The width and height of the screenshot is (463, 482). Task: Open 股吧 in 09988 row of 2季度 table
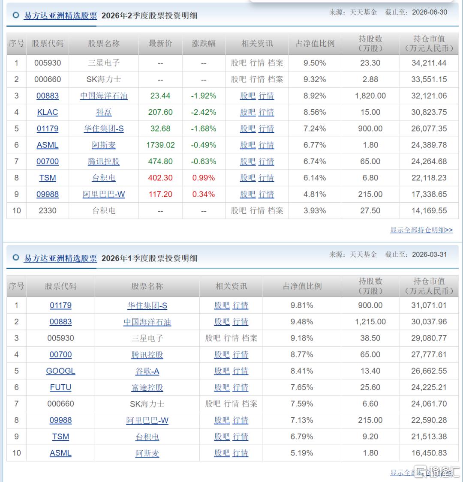point(248,194)
